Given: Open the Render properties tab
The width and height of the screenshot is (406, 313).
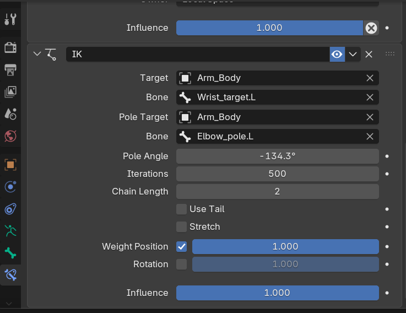Looking at the screenshot, I should tap(10, 47).
